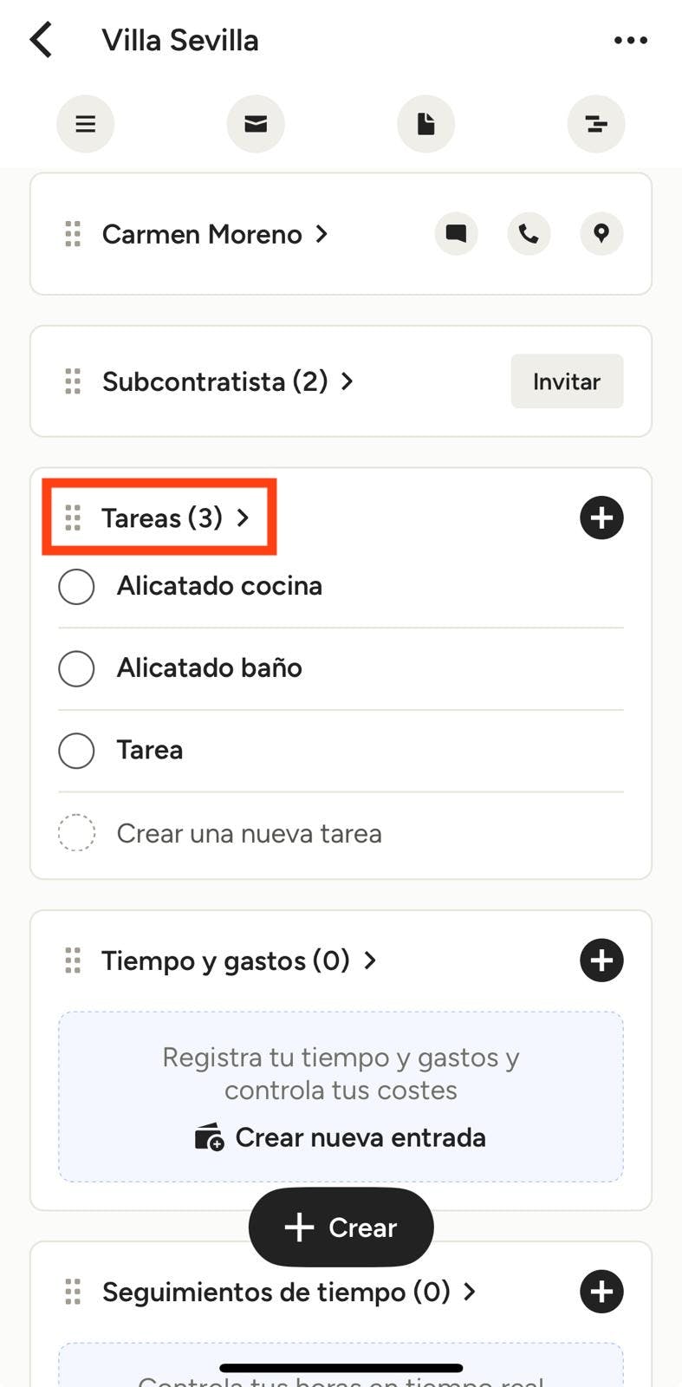Tap the floating Crear button
The height and width of the screenshot is (1387, 682).
pos(341,1227)
